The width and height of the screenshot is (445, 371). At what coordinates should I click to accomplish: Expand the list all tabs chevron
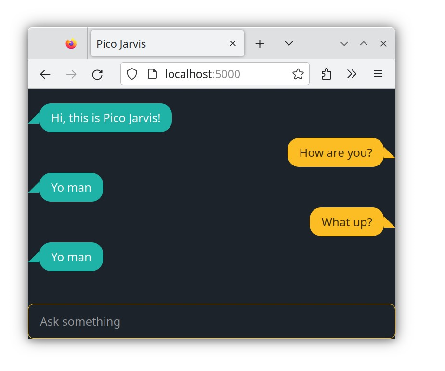click(288, 43)
